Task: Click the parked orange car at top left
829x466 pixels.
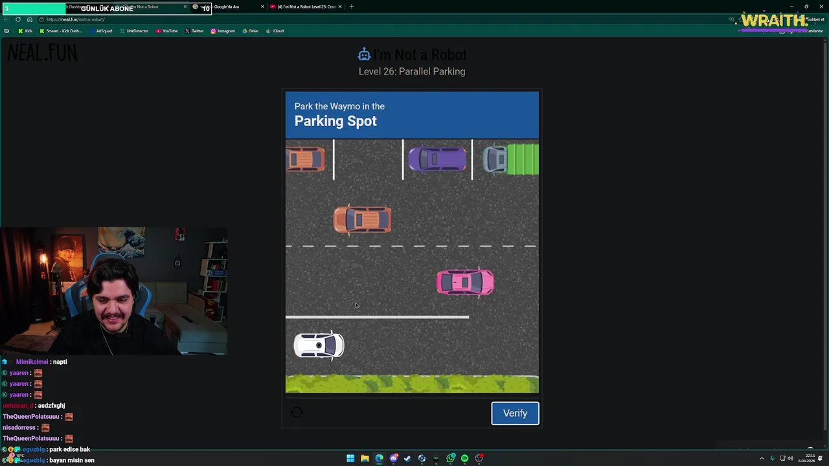Action: tap(305, 159)
